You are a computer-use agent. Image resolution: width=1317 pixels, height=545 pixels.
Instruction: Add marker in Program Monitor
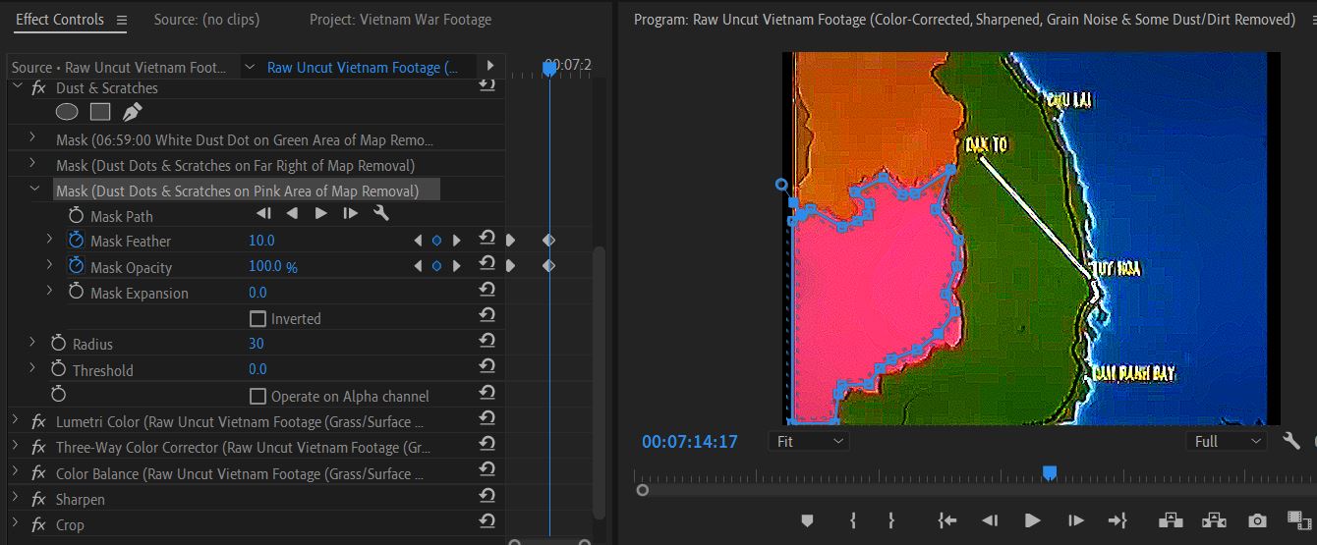(808, 520)
